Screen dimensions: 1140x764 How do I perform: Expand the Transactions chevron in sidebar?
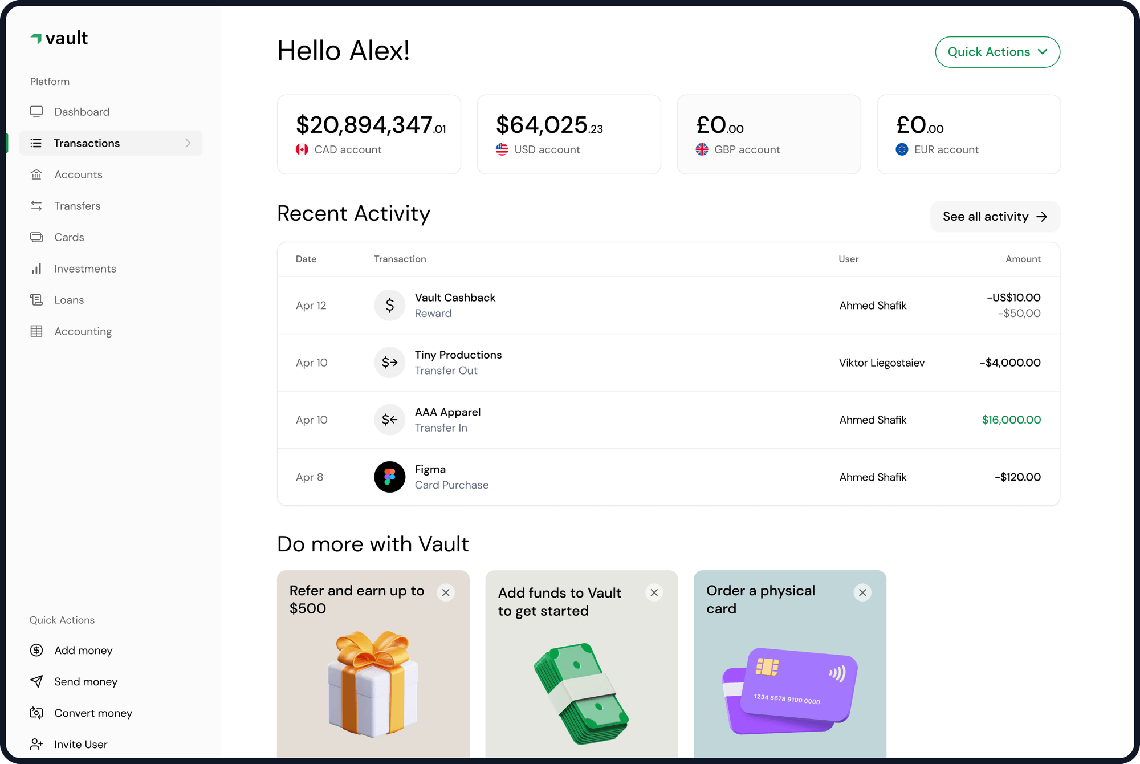188,143
